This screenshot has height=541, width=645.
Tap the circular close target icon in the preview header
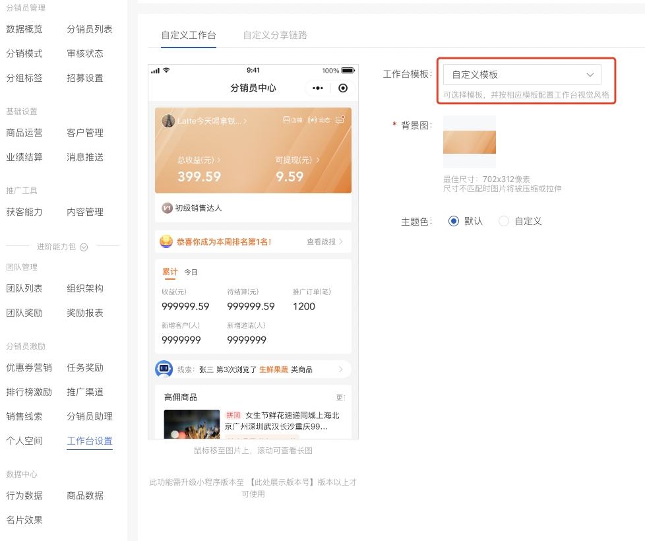343,88
